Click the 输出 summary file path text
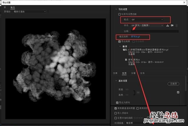Image resolution: width=188 pixels, height=126 pixels. point(148,50)
